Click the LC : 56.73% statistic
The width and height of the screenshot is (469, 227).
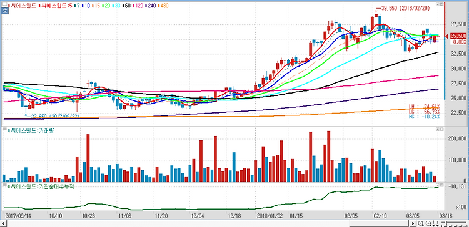tap(425, 111)
